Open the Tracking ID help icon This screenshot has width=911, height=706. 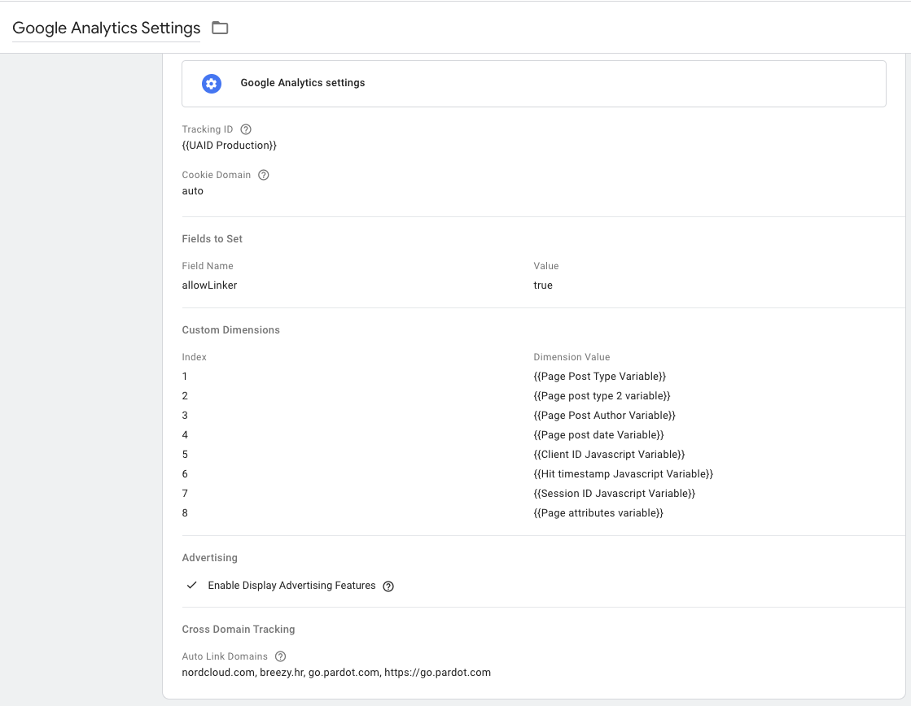pos(246,129)
